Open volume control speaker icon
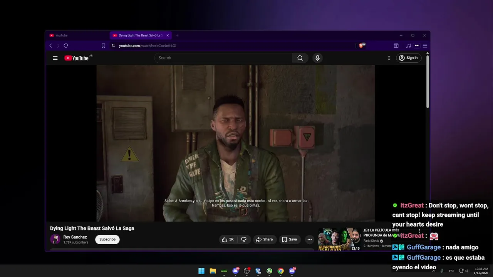The height and width of the screenshot is (277, 493). 467,271
